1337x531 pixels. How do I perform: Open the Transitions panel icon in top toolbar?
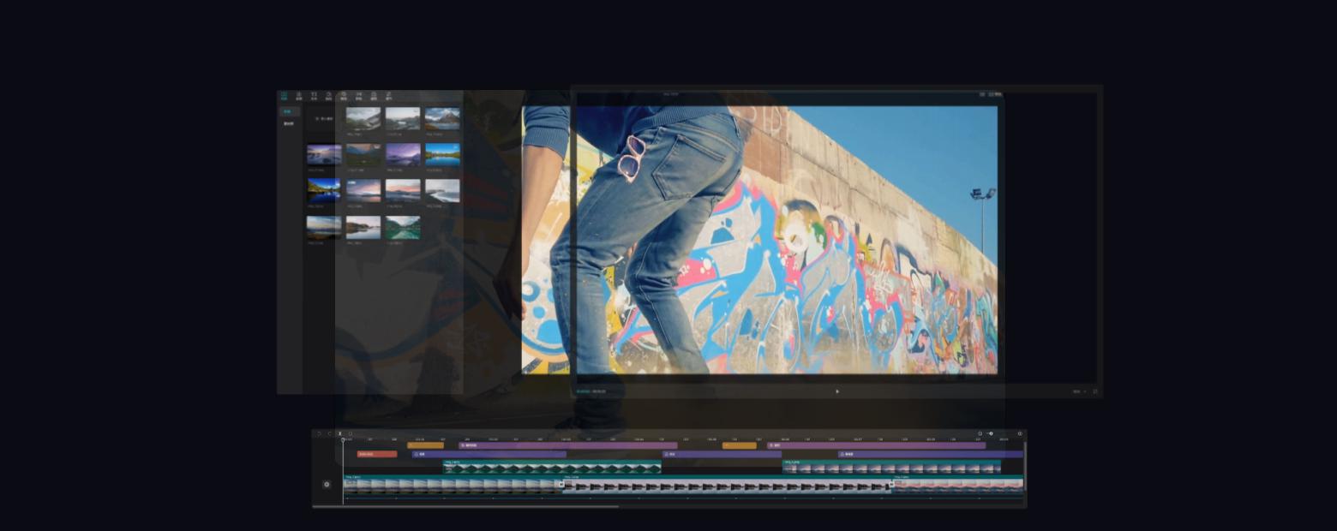coord(359,96)
